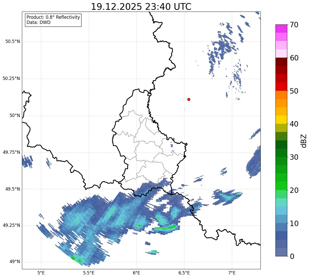Pick the olive colorbar swatch below 40
This screenshot has height=278, width=310.
pos(281,128)
